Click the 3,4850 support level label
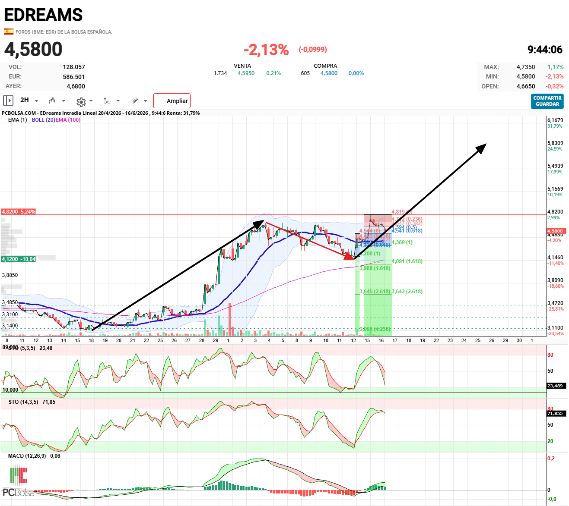Screen dimensions: 569x506 [10, 303]
